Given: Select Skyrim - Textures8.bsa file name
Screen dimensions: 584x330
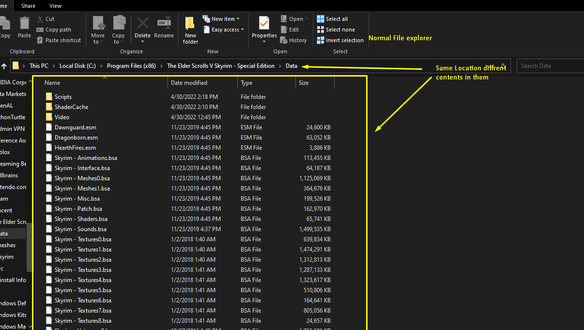Looking at the screenshot, I should click(83, 321).
